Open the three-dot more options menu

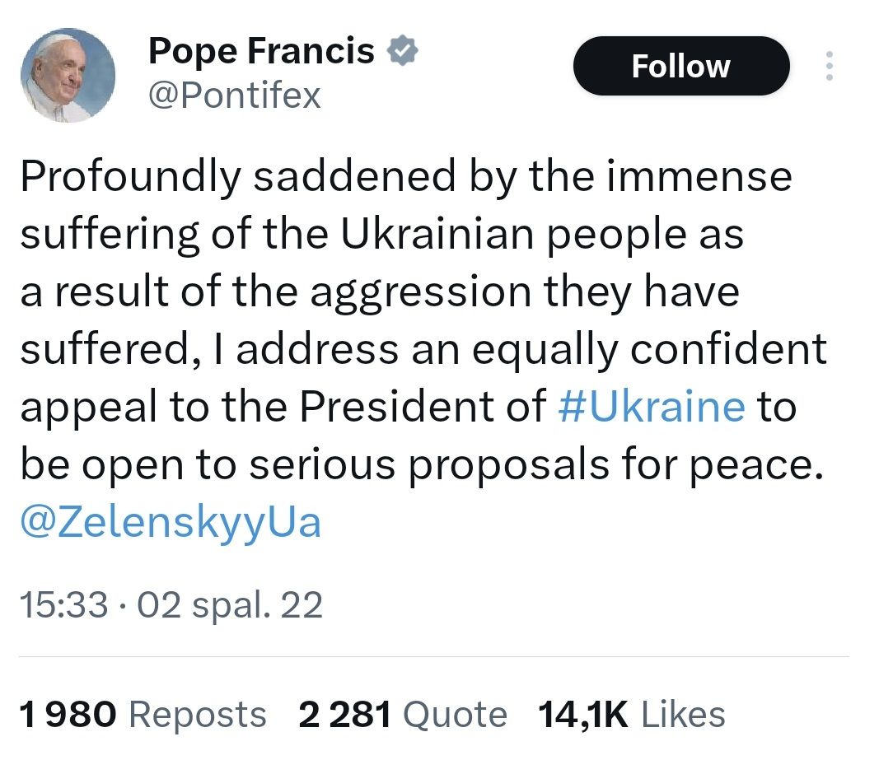(x=829, y=66)
